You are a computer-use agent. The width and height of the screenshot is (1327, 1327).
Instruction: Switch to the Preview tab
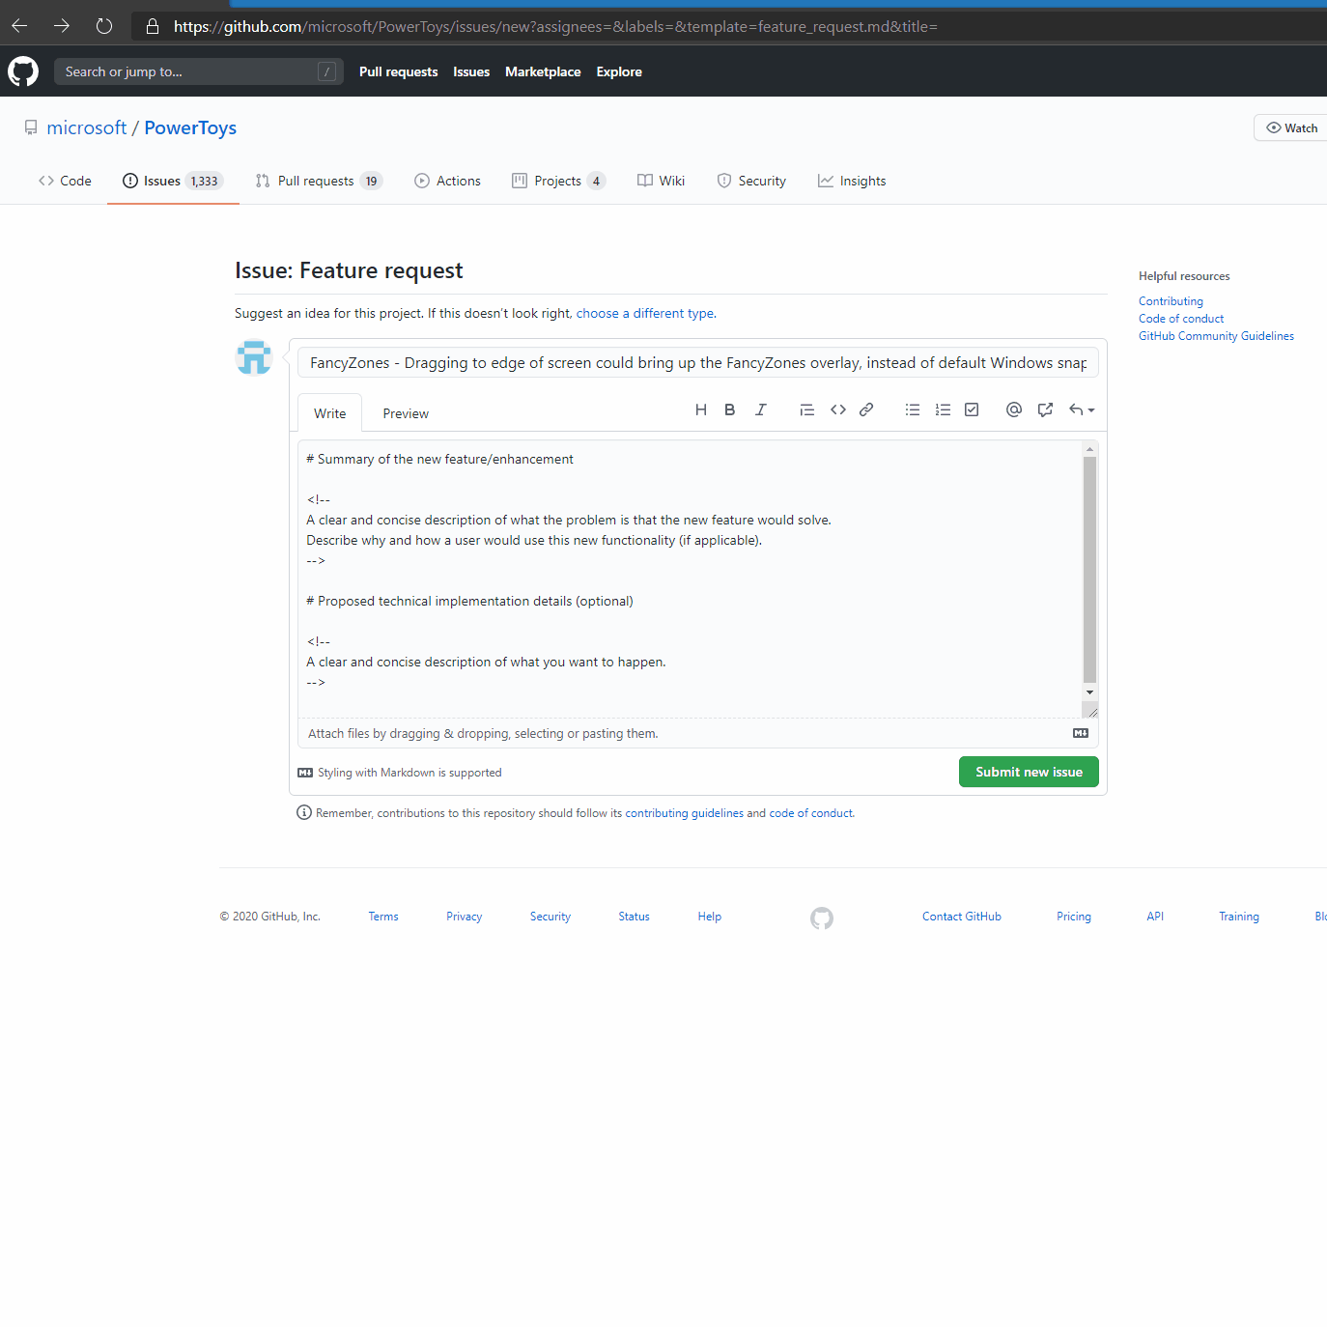[x=406, y=413]
